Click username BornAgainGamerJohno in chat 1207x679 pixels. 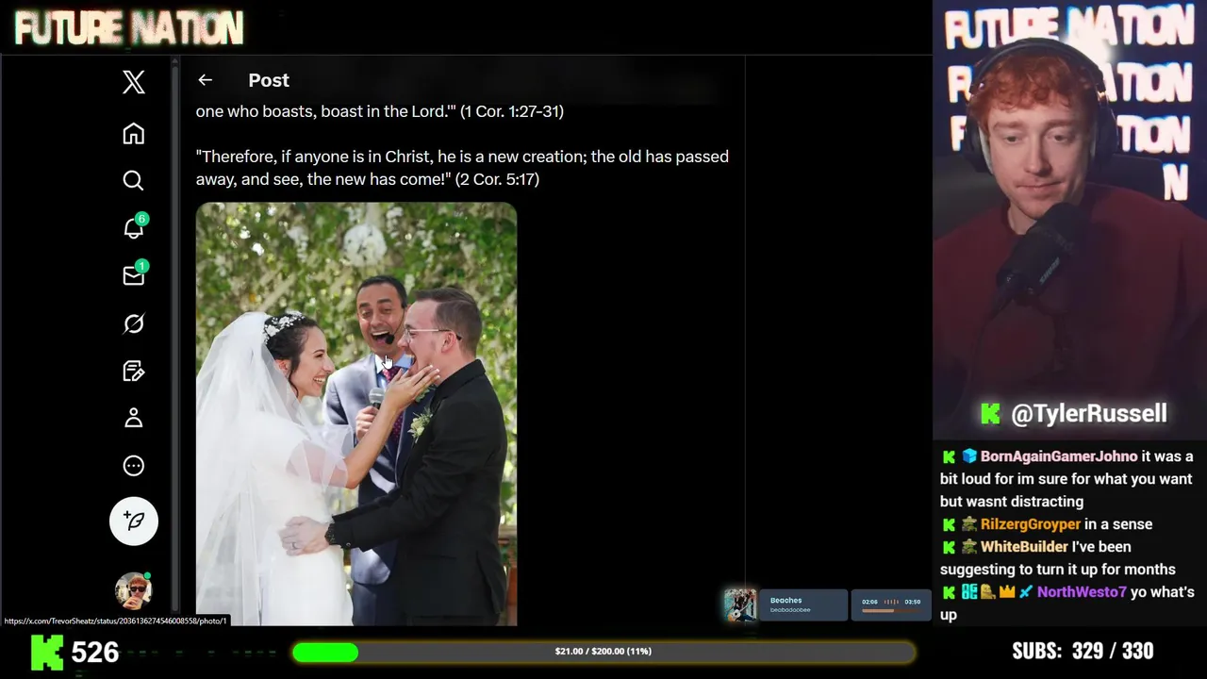(1059, 456)
